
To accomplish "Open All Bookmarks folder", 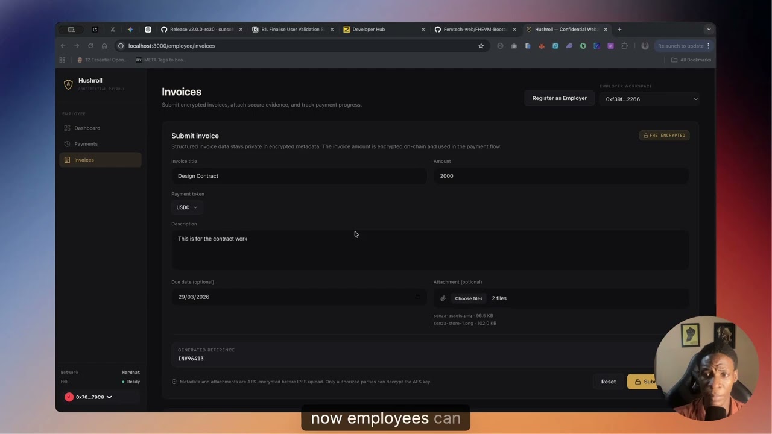I will point(691,60).
